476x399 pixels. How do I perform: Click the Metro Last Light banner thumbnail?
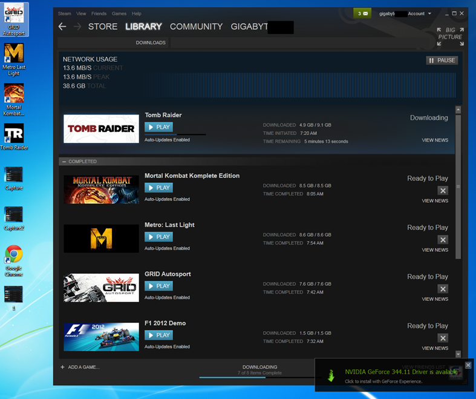click(x=102, y=239)
